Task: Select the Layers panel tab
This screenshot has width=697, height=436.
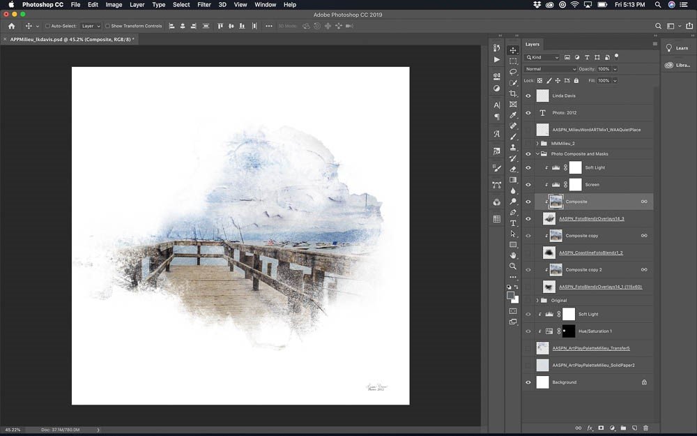Action: (532, 44)
